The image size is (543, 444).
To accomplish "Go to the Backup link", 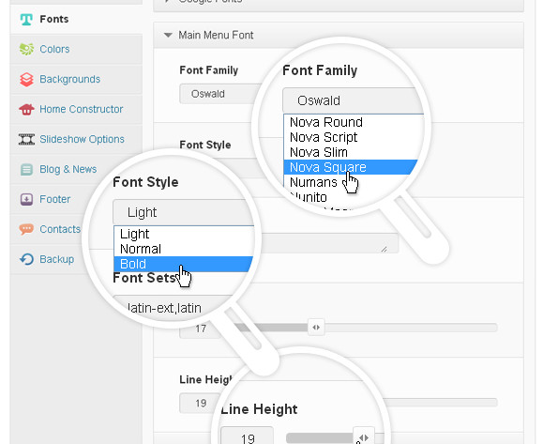I will pyautogui.click(x=57, y=259).
